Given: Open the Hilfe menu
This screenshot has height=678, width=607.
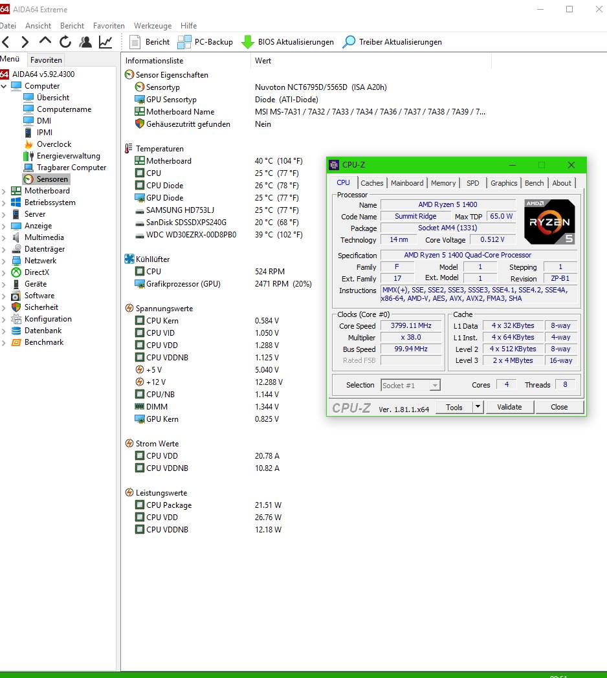Looking at the screenshot, I should (188, 26).
